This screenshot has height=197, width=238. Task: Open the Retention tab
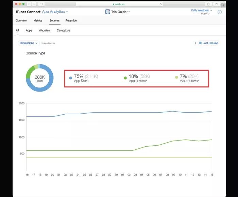71,20
